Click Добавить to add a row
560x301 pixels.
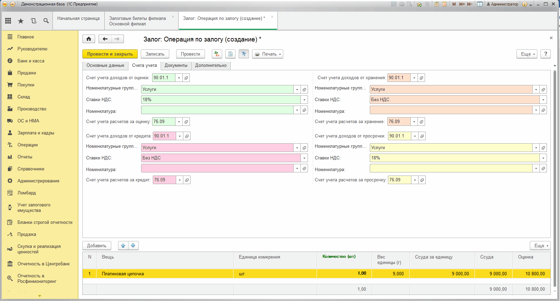97,245
